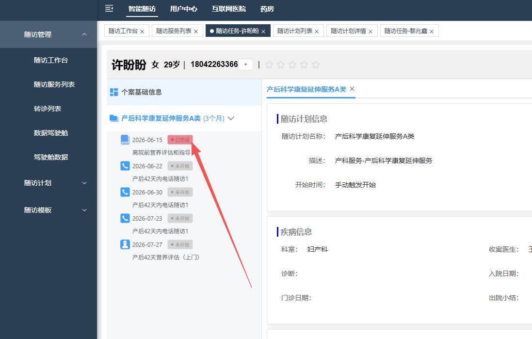
Task: Click the 随访计划名称 value text
Action: tap(374, 136)
